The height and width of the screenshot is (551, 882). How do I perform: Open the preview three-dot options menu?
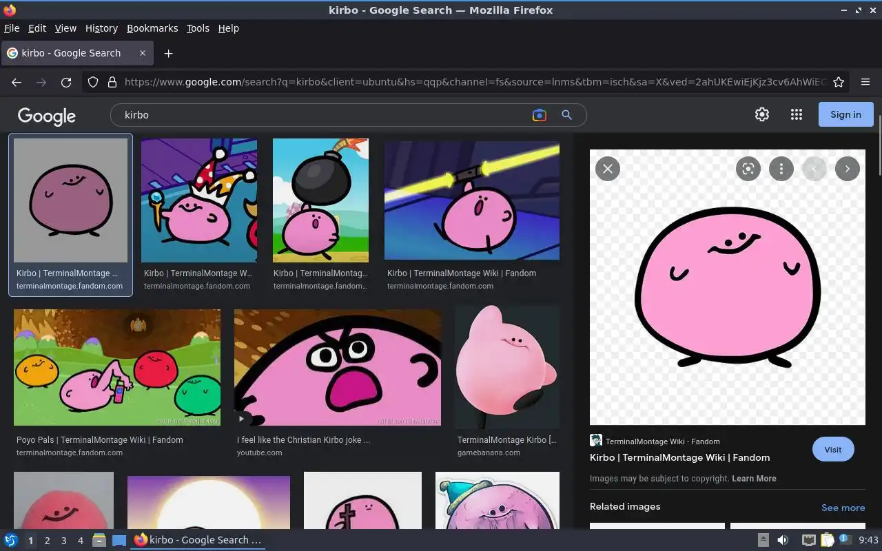[x=781, y=169]
